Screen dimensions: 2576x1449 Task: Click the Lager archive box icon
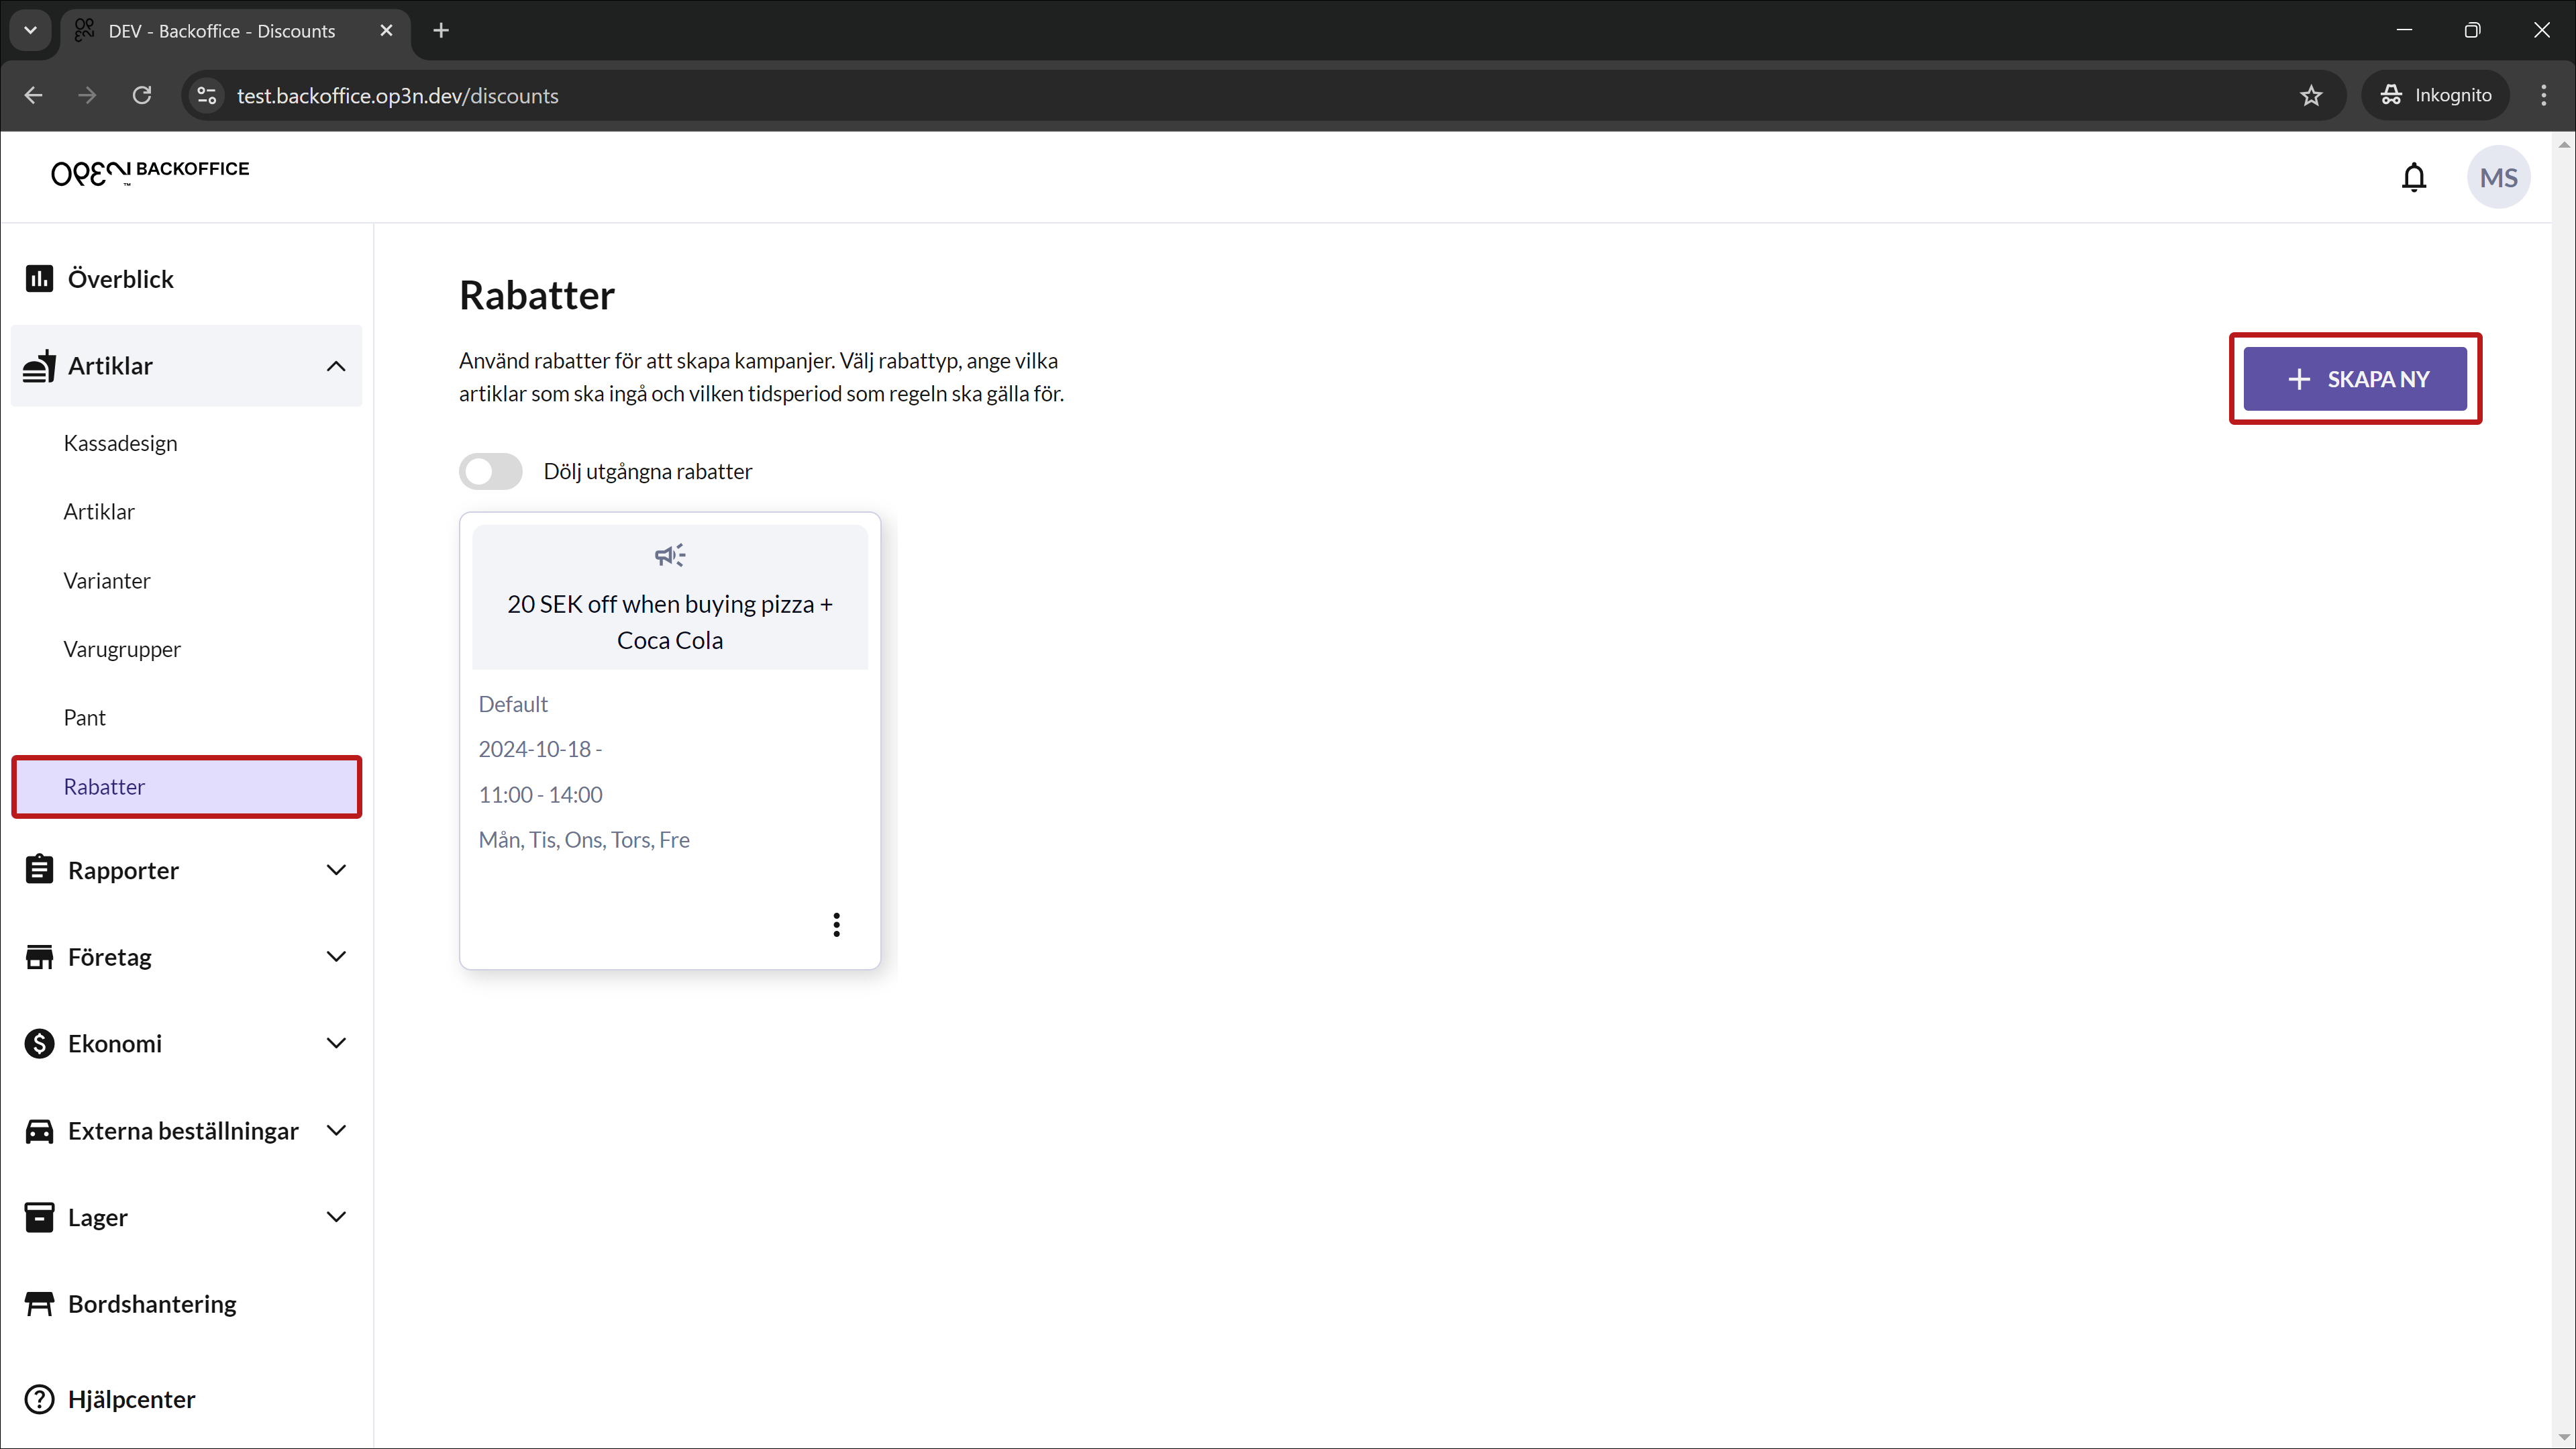click(x=39, y=1217)
